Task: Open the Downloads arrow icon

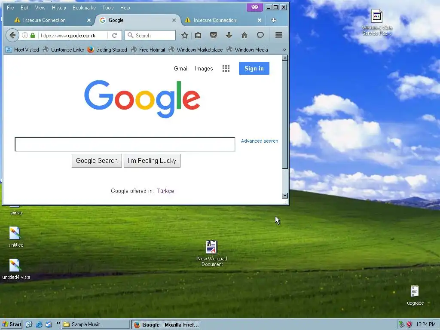Action: coord(229,35)
